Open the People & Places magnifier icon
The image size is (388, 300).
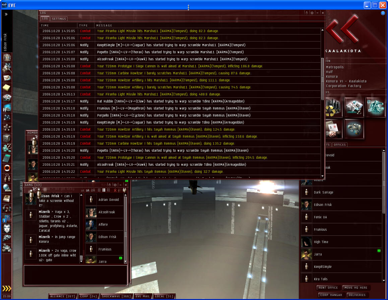pos(7,68)
